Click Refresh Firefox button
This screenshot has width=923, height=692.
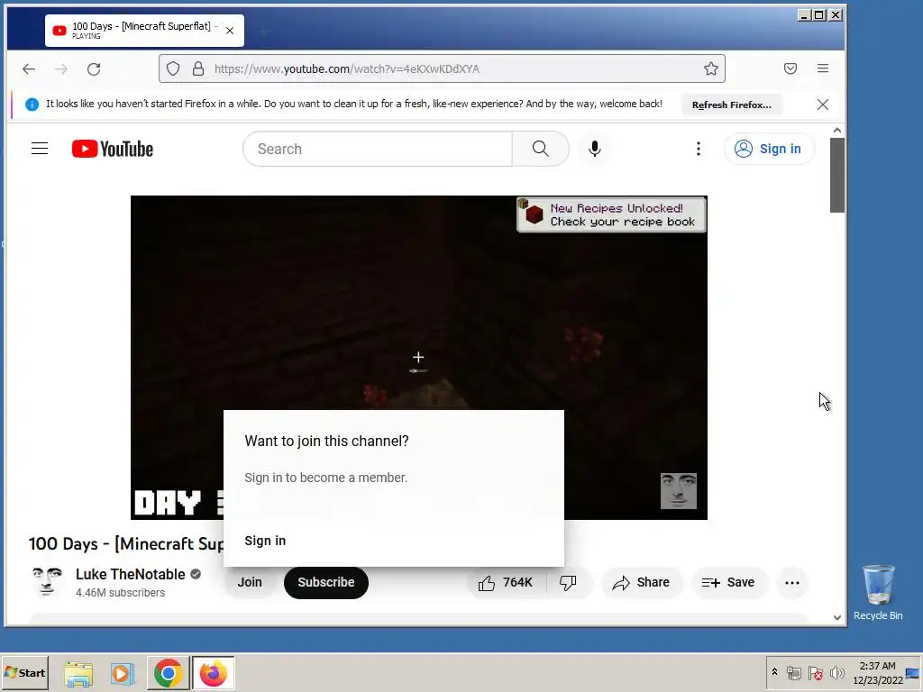(x=732, y=105)
